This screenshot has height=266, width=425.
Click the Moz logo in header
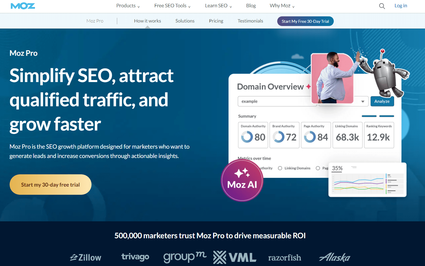click(23, 6)
